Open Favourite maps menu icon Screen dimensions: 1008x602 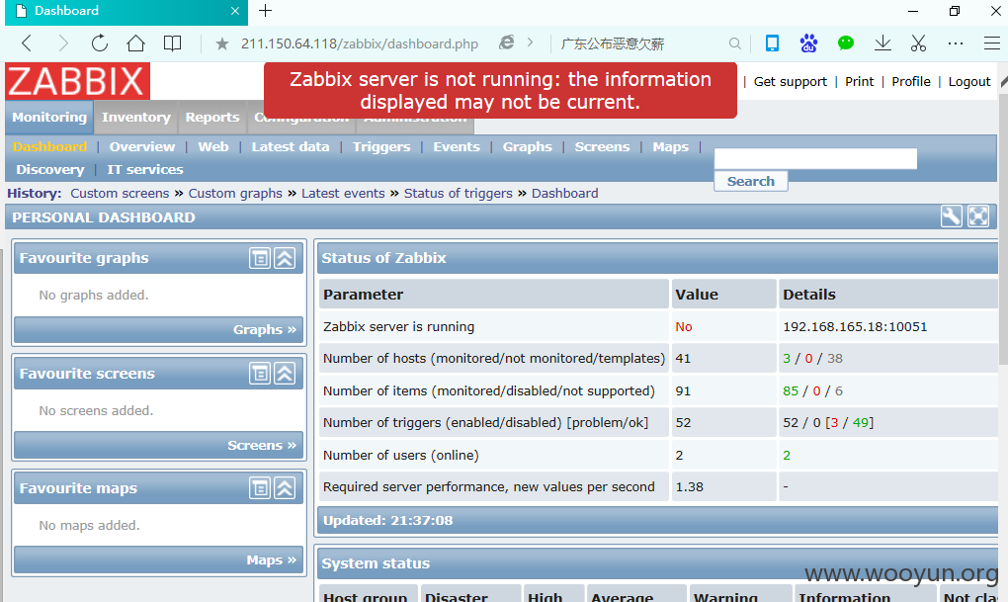260,488
